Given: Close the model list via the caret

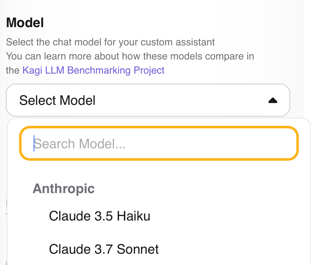Looking at the screenshot, I should (273, 100).
